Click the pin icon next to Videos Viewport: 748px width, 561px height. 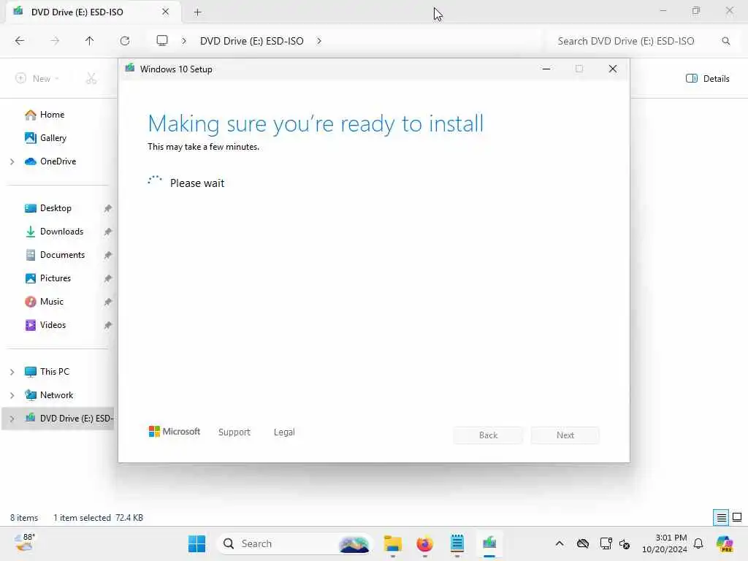108,325
